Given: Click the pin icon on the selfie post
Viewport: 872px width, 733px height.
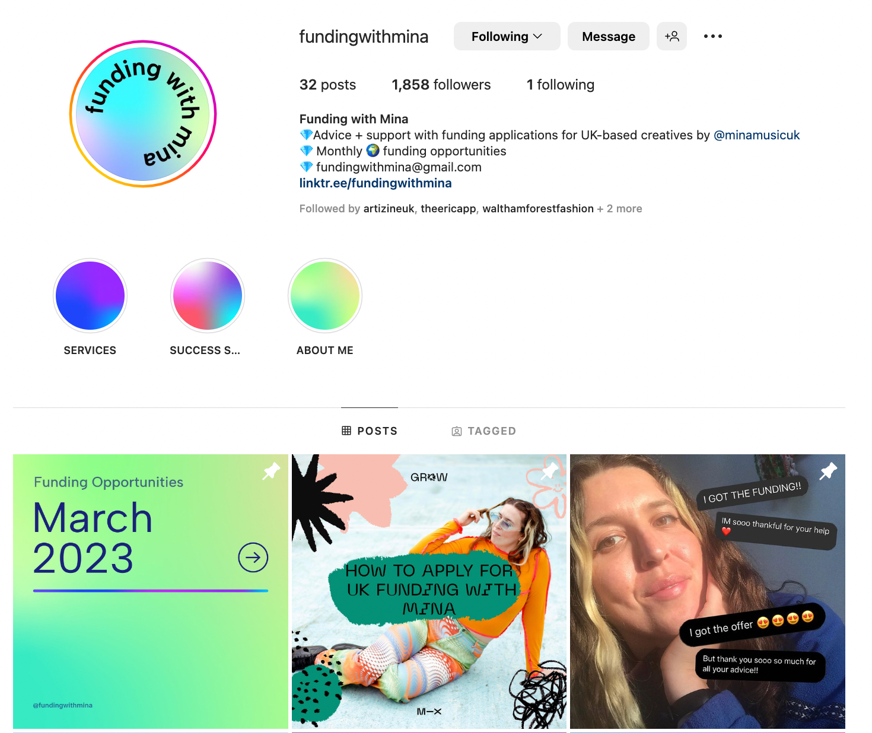Looking at the screenshot, I should pyautogui.click(x=828, y=471).
